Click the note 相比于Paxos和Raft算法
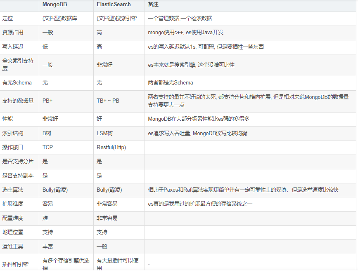358x272 pixels. 243,190
